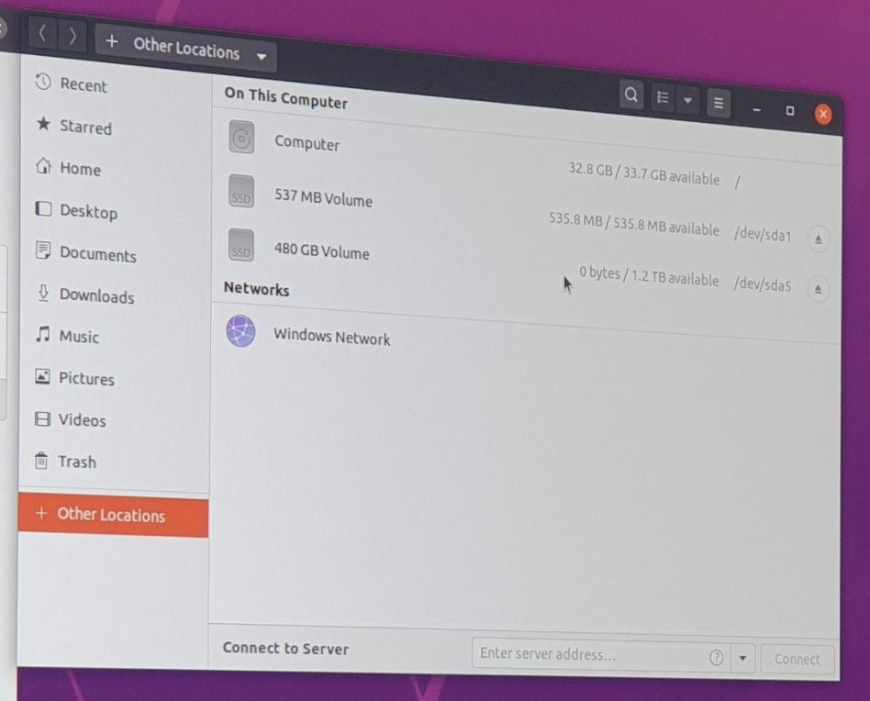
Task: Click the Connect button
Action: pos(797,660)
